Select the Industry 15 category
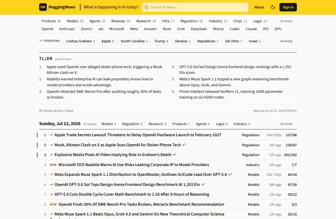The image size is (336, 219). 218,21
